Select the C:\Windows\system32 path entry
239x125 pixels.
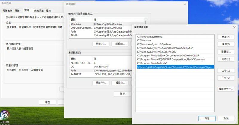pos(175,36)
